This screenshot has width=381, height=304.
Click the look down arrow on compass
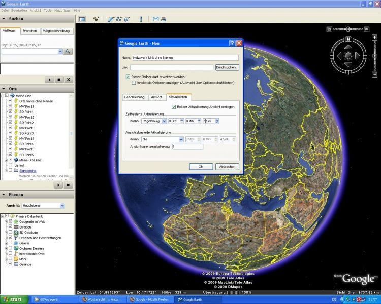348,65
